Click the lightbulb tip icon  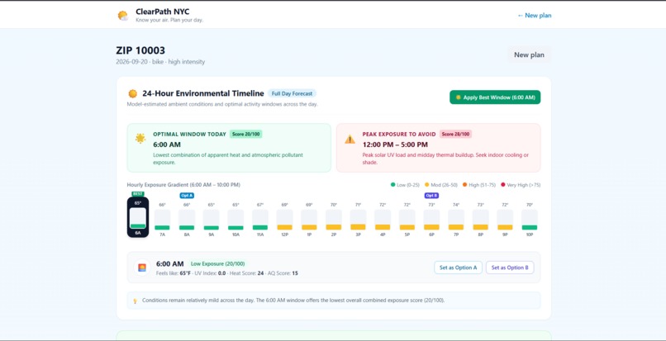coord(135,301)
